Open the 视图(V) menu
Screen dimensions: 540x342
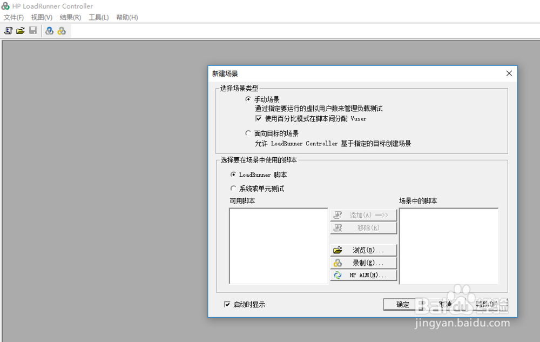pos(42,17)
